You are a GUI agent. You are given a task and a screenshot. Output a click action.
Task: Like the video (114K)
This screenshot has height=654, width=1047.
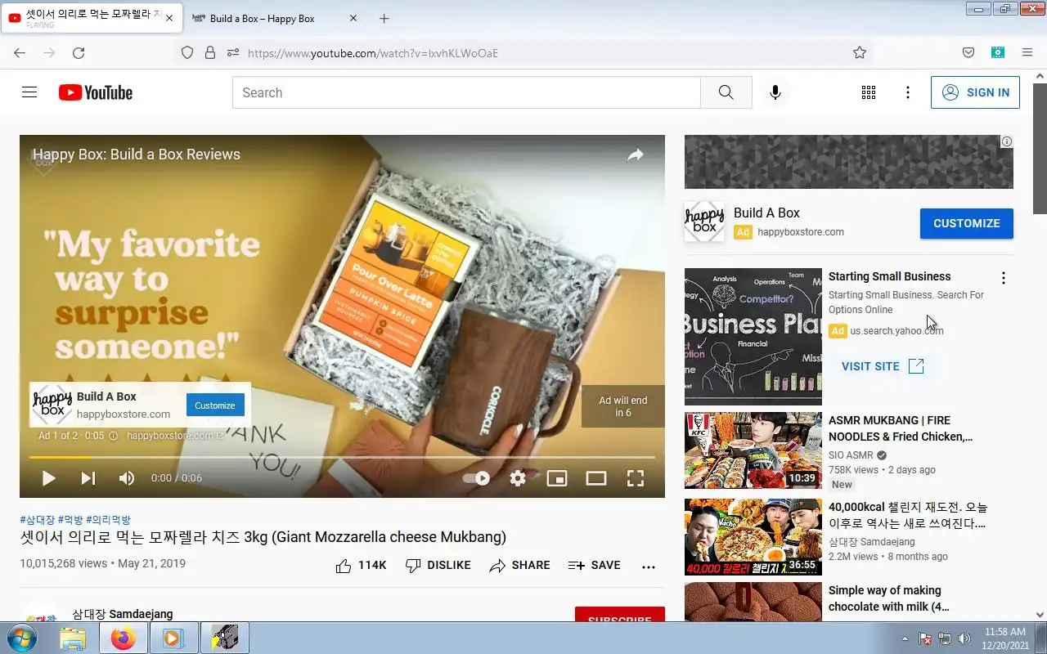(361, 565)
